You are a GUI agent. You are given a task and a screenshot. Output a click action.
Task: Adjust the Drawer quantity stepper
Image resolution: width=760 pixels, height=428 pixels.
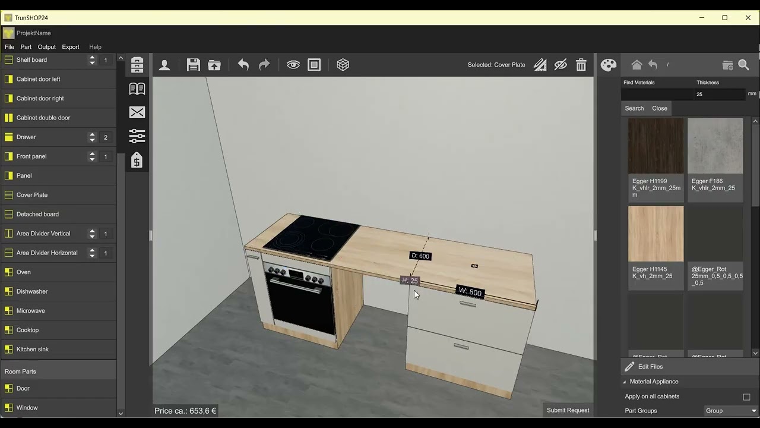pos(92,137)
